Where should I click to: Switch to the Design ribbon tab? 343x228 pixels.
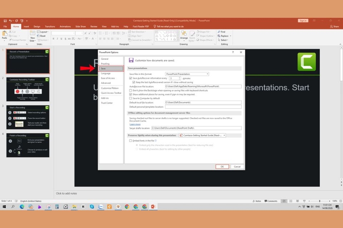(x=37, y=27)
